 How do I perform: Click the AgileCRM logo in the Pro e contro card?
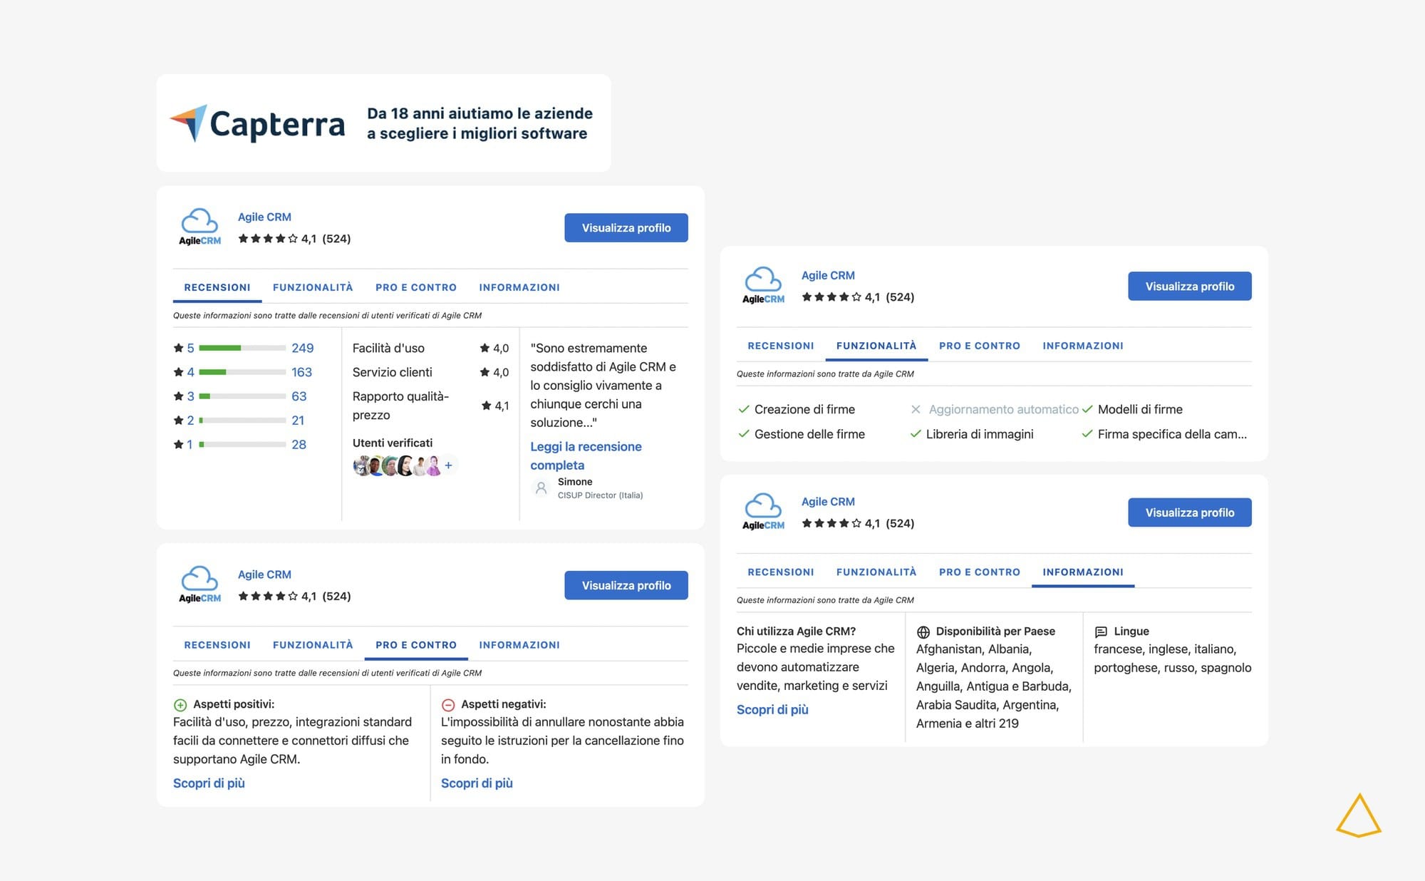[199, 585]
